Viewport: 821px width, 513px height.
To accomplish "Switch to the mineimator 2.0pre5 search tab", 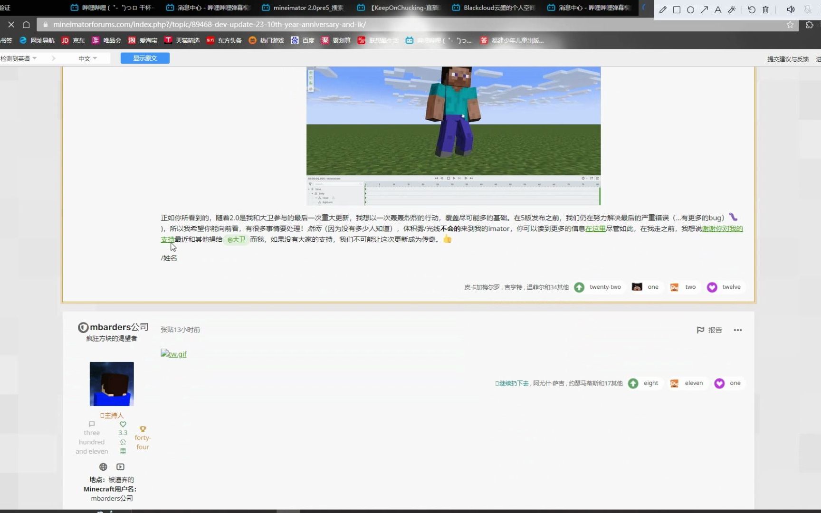I will point(303,8).
